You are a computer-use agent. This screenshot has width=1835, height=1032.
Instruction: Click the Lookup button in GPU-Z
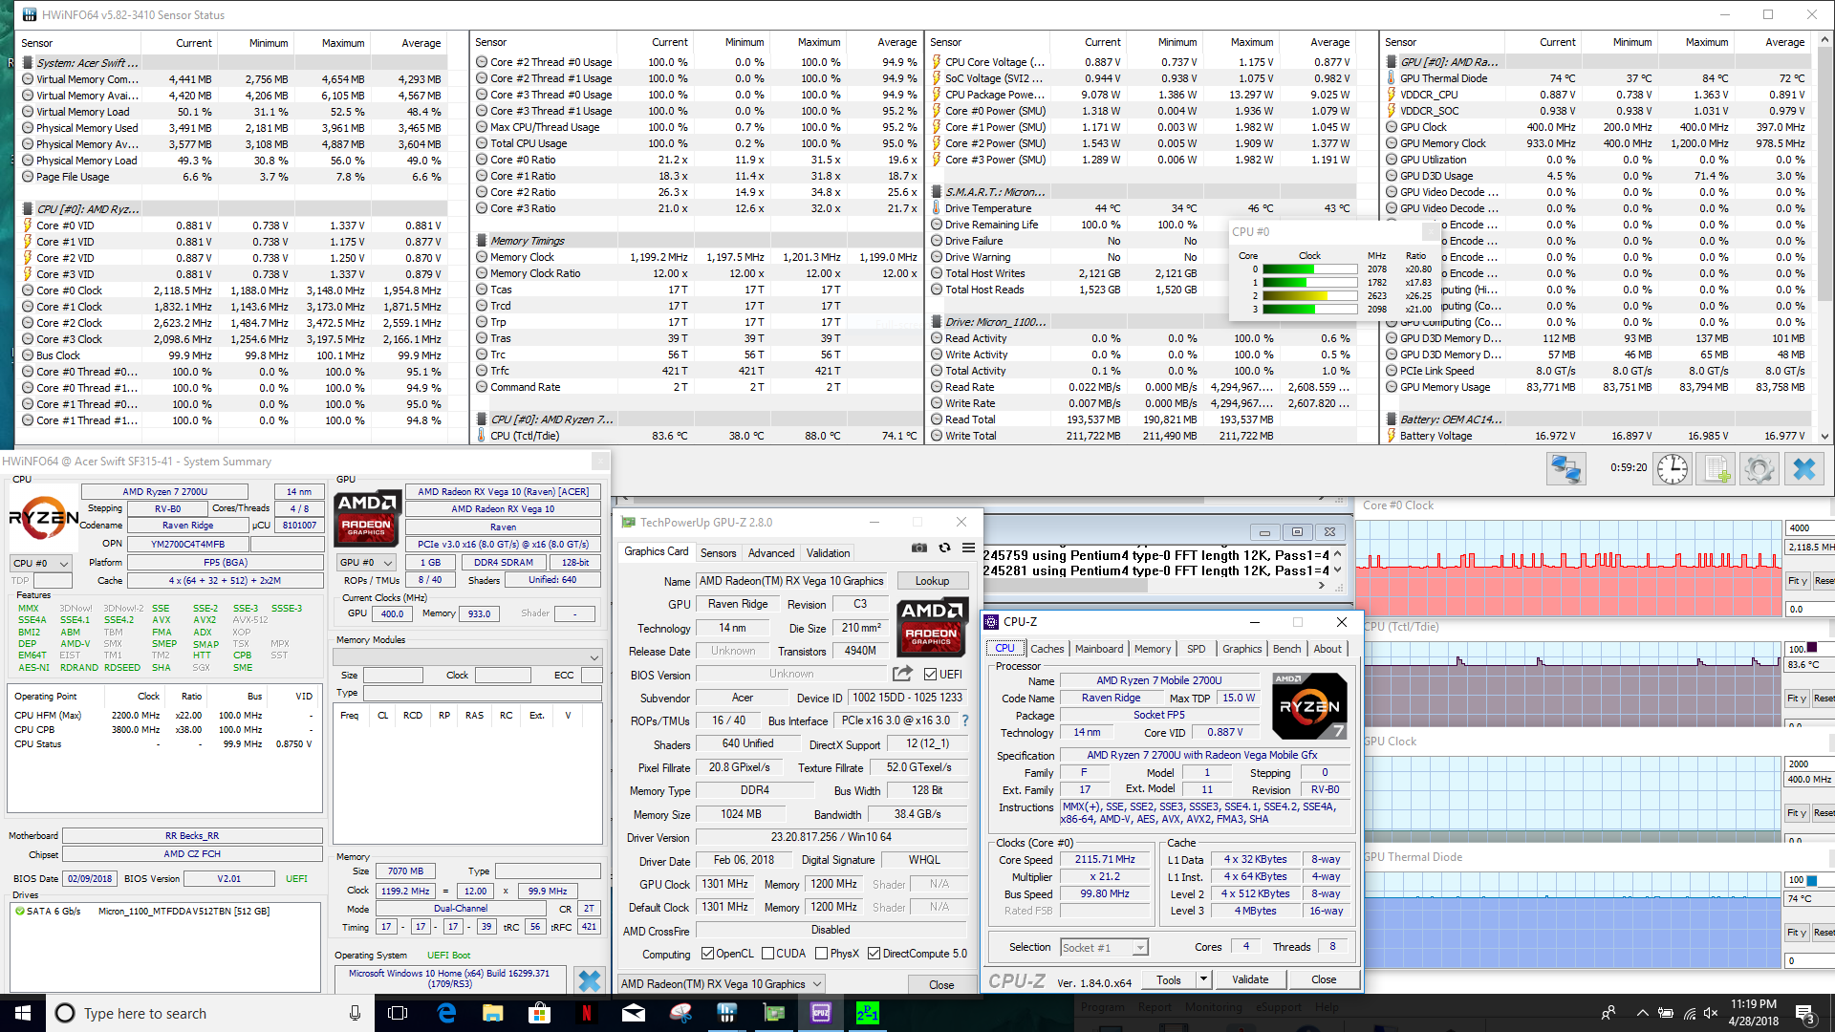coord(932,580)
